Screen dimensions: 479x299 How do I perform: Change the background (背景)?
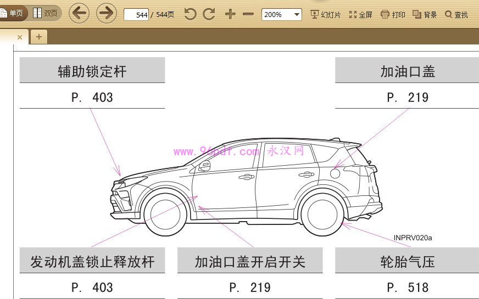(425, 14)
